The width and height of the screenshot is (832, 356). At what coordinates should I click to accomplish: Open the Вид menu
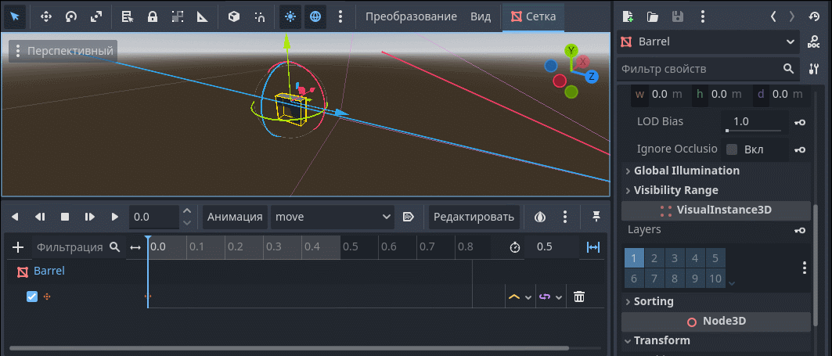(x=481, y=16)
